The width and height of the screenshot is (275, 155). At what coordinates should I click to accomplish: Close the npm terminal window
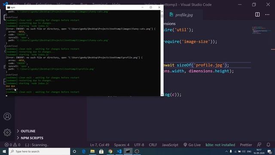(159, 7)
